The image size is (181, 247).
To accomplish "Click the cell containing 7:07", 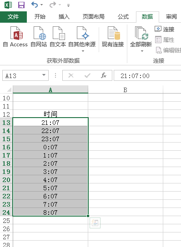I will [x=50, y=204].
